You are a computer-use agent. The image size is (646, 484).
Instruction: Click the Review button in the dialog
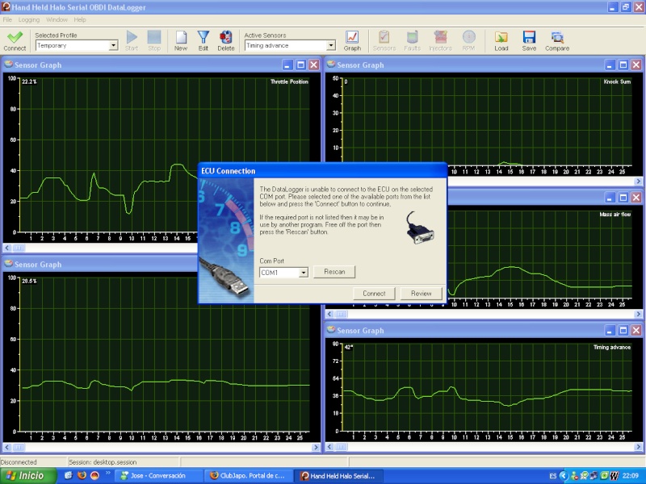coord(421,294)
